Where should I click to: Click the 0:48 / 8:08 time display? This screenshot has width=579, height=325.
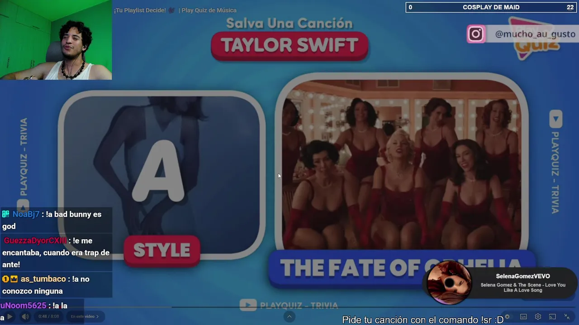(49, 316)
